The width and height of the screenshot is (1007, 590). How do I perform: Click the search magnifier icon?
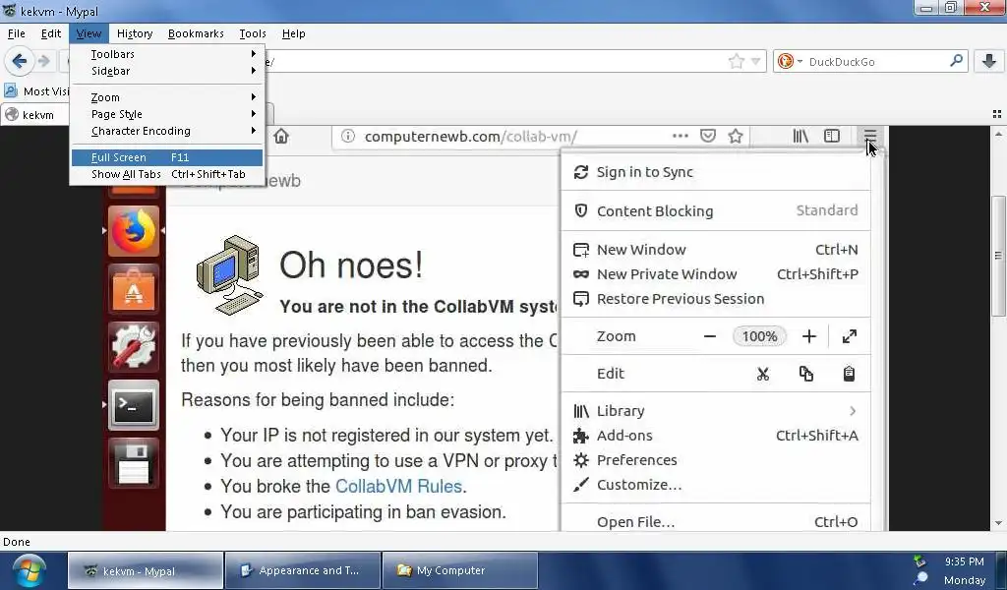[x=956, y=61]
